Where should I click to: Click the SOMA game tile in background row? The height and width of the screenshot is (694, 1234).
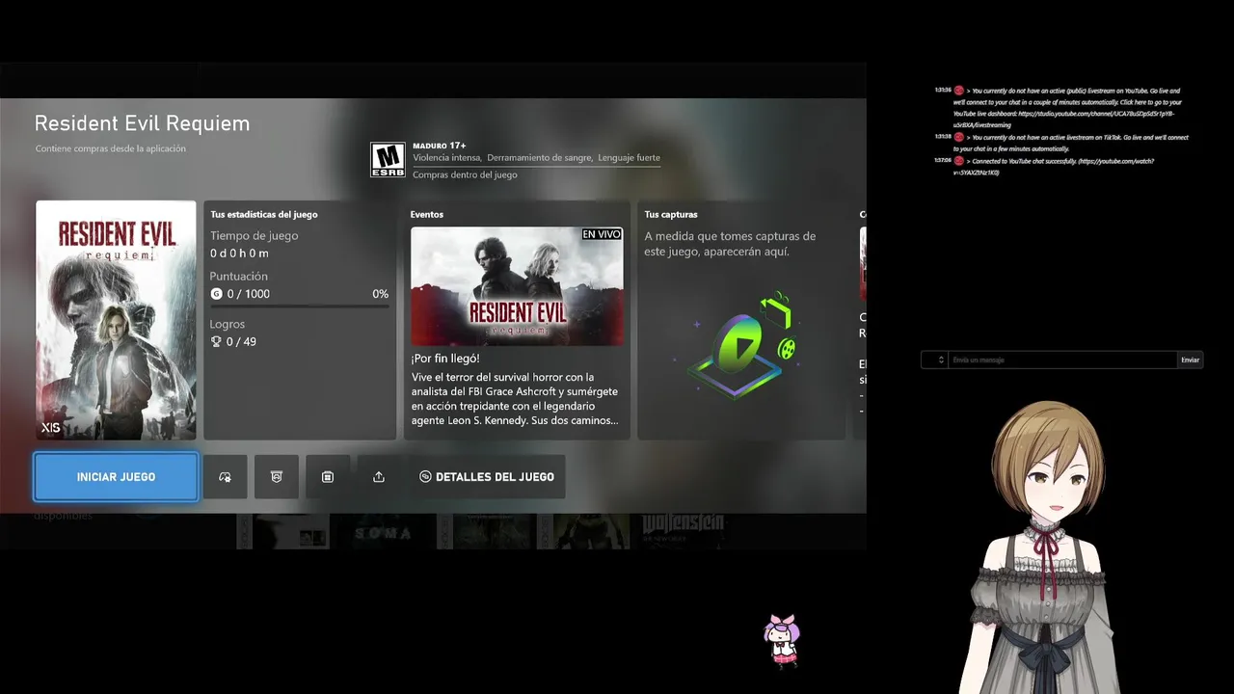383,532
